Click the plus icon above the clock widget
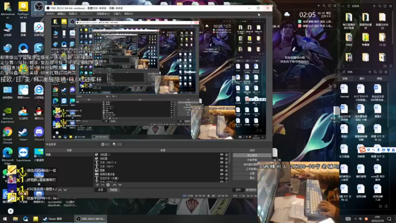This screenshot has width=396, height=223. [318, 5]
